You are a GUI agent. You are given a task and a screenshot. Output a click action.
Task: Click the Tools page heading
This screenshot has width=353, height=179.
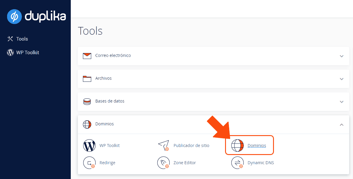pos(90,31)
